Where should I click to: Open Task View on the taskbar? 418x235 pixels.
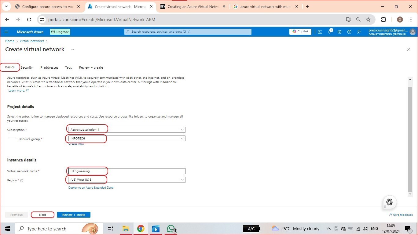[x=110, y=229]
